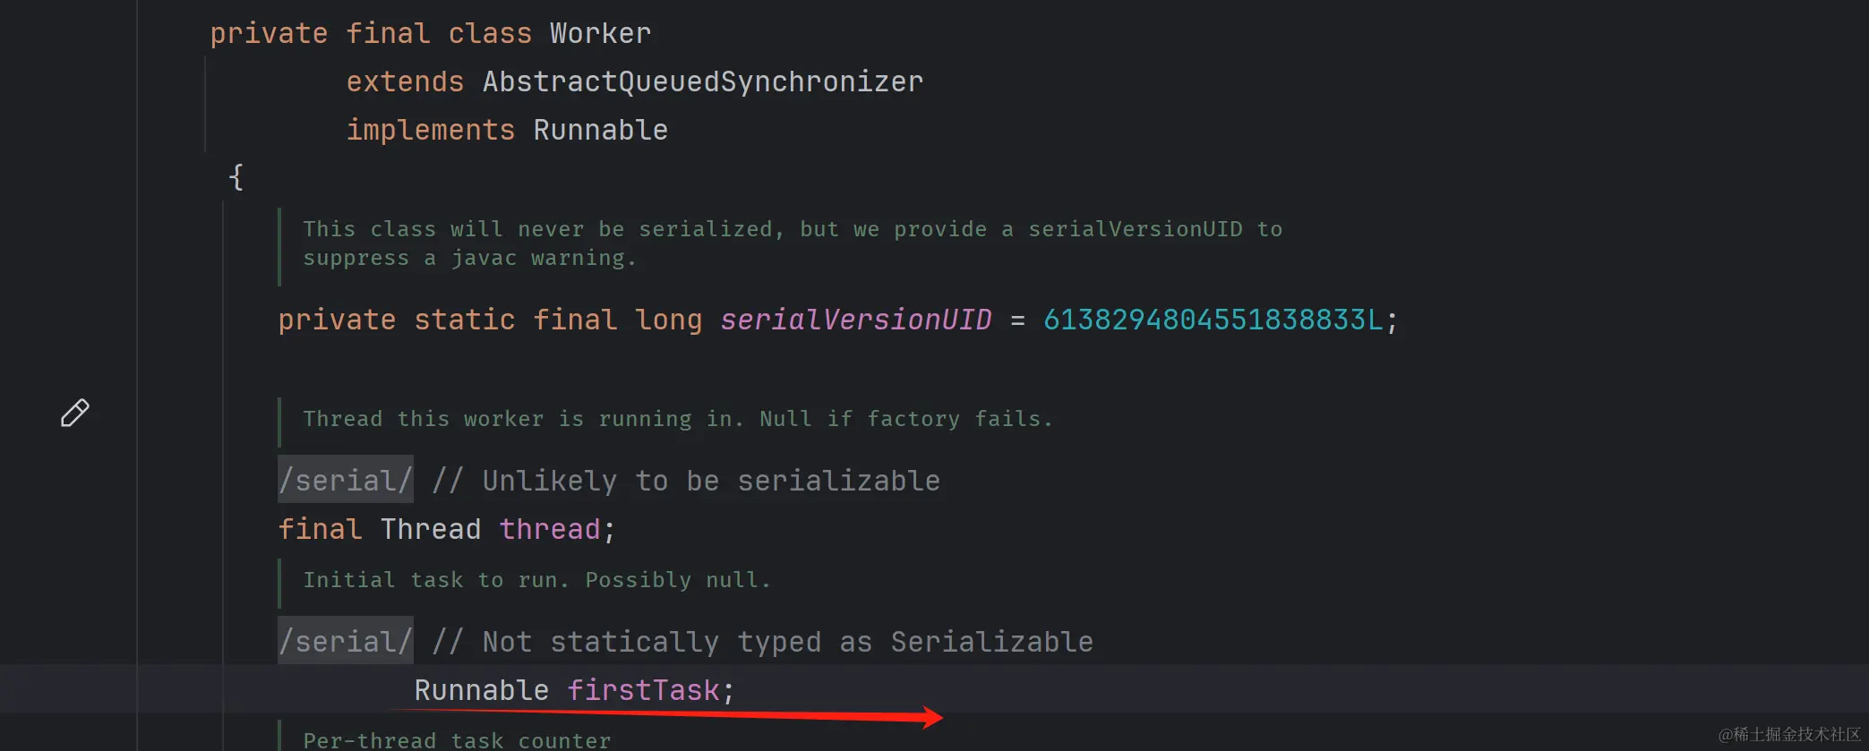Image resolution: width=1869 pixels, height=751 pixels.
Task: Click the AbstractQueuedSynchronizer class name
Action: tap(702, 81)
